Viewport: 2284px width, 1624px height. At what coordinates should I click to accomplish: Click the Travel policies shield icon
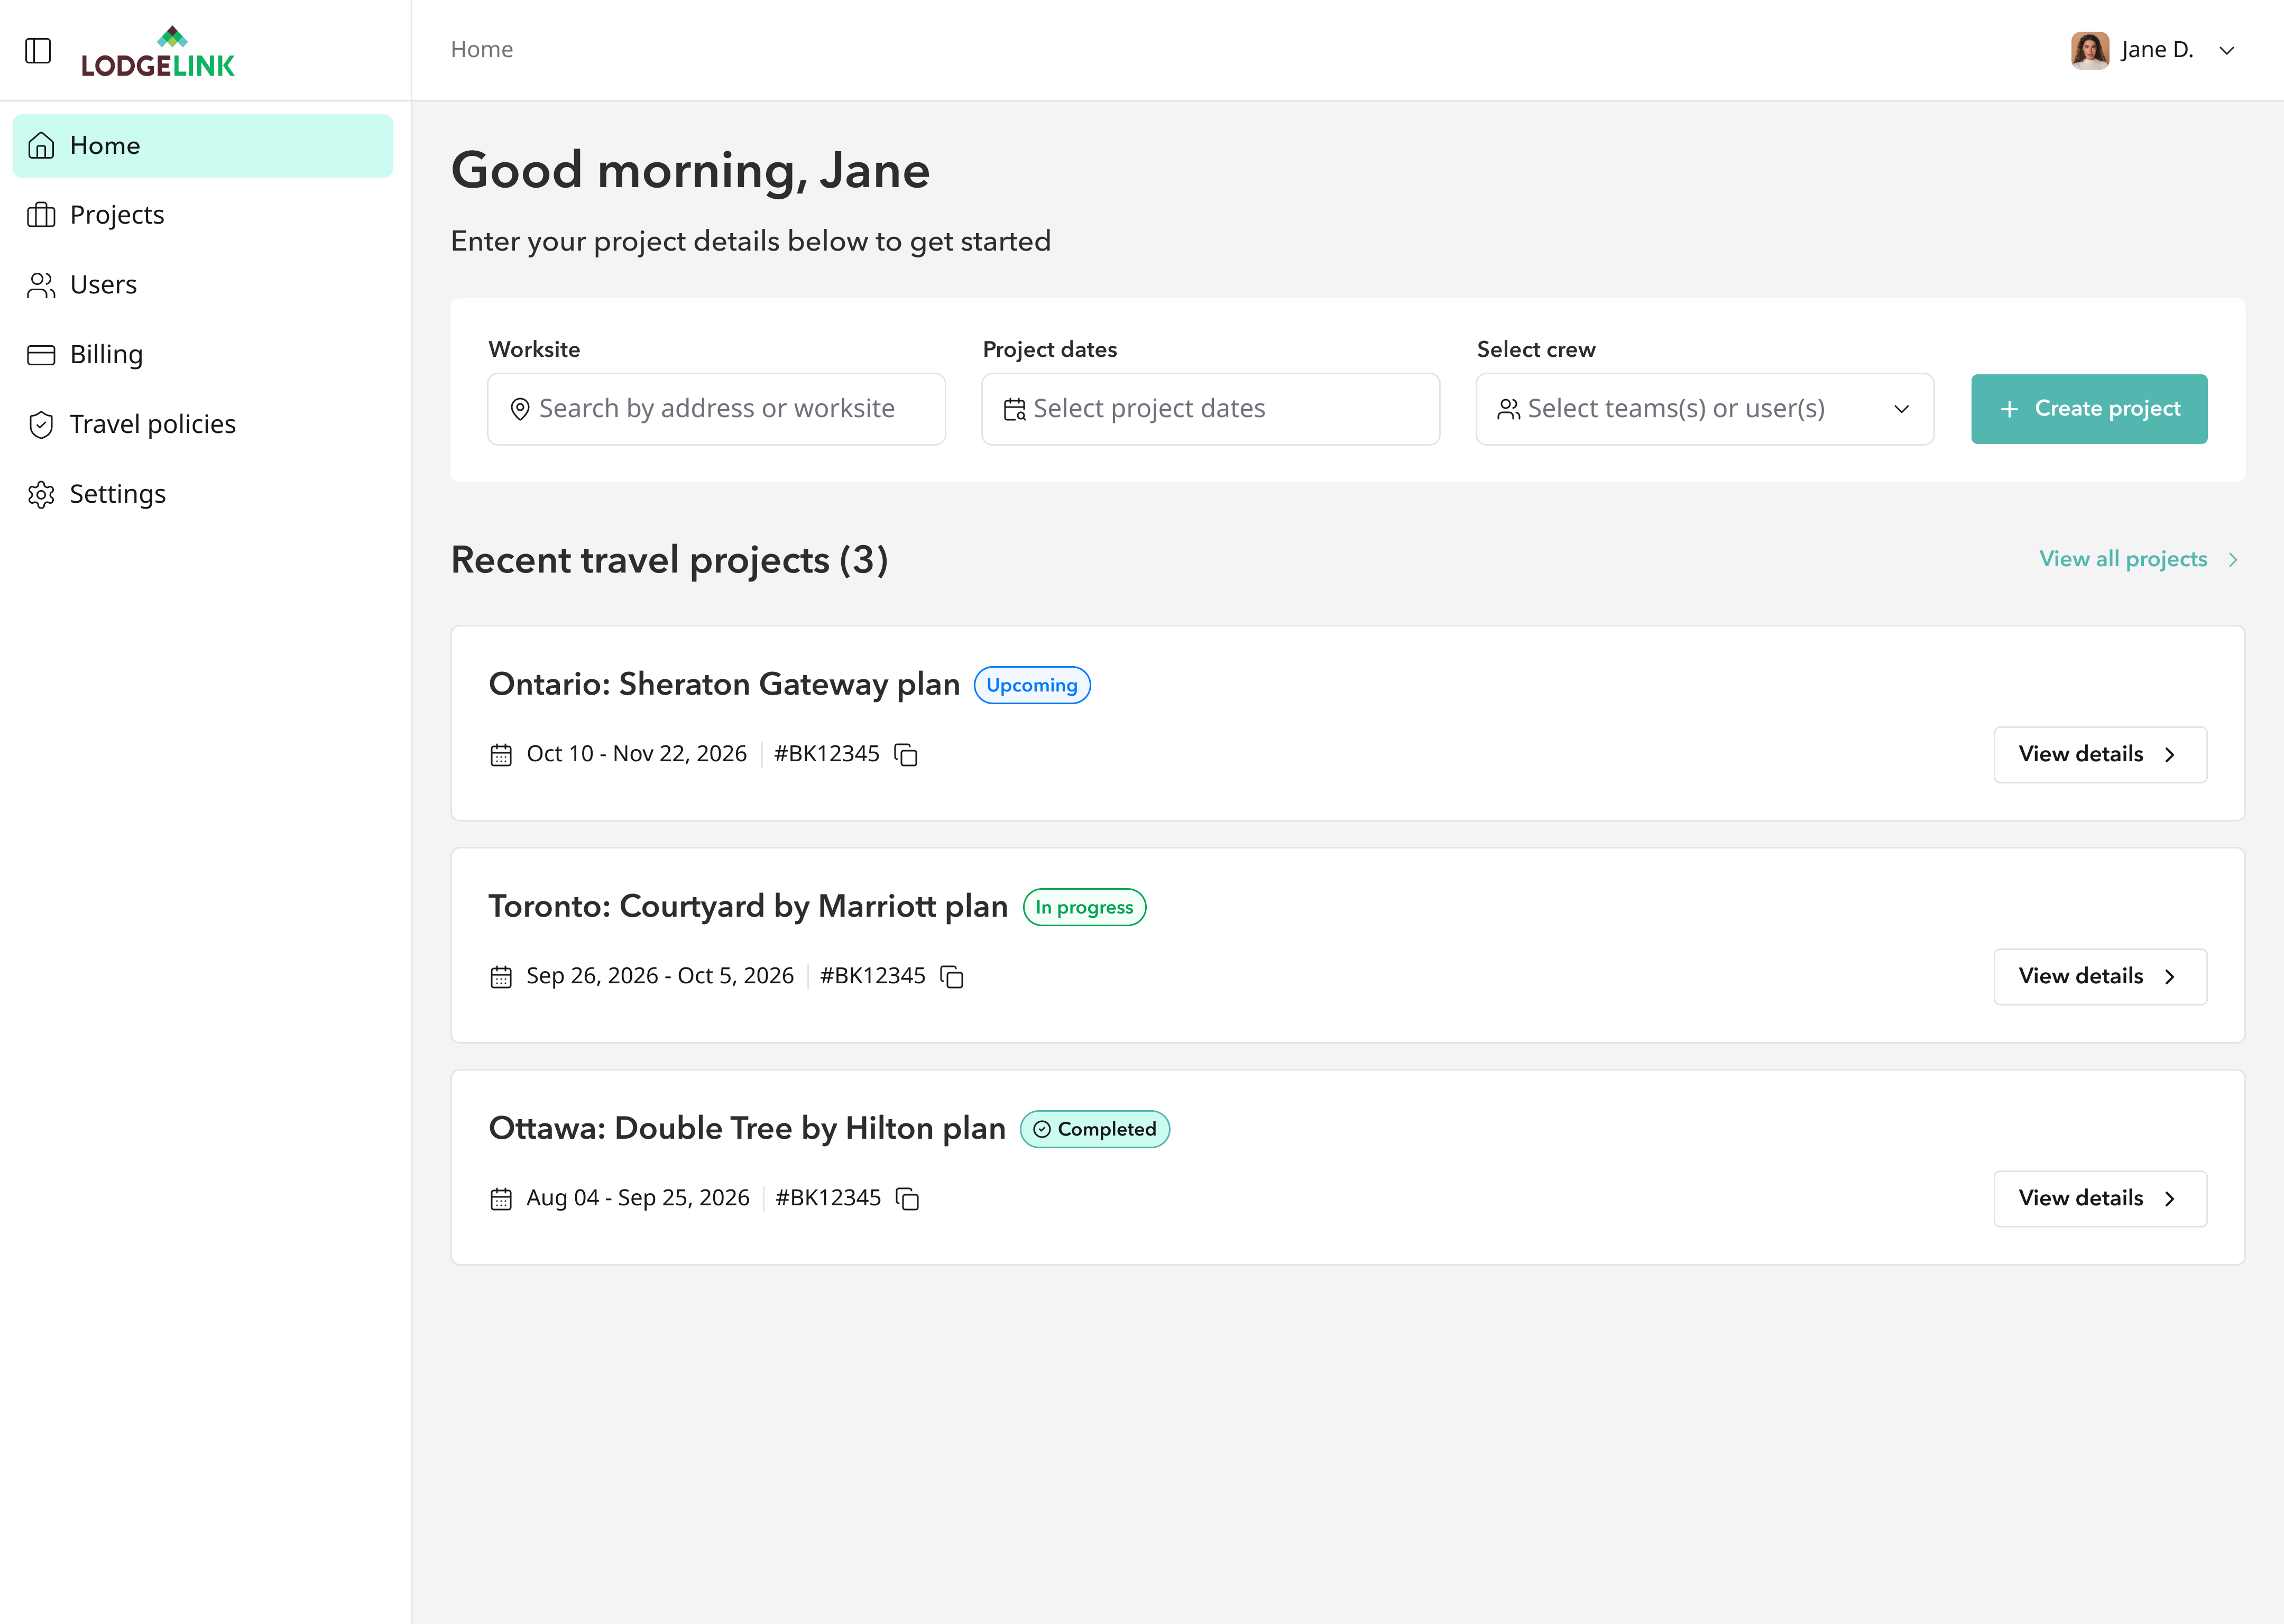tap(41, 425)
